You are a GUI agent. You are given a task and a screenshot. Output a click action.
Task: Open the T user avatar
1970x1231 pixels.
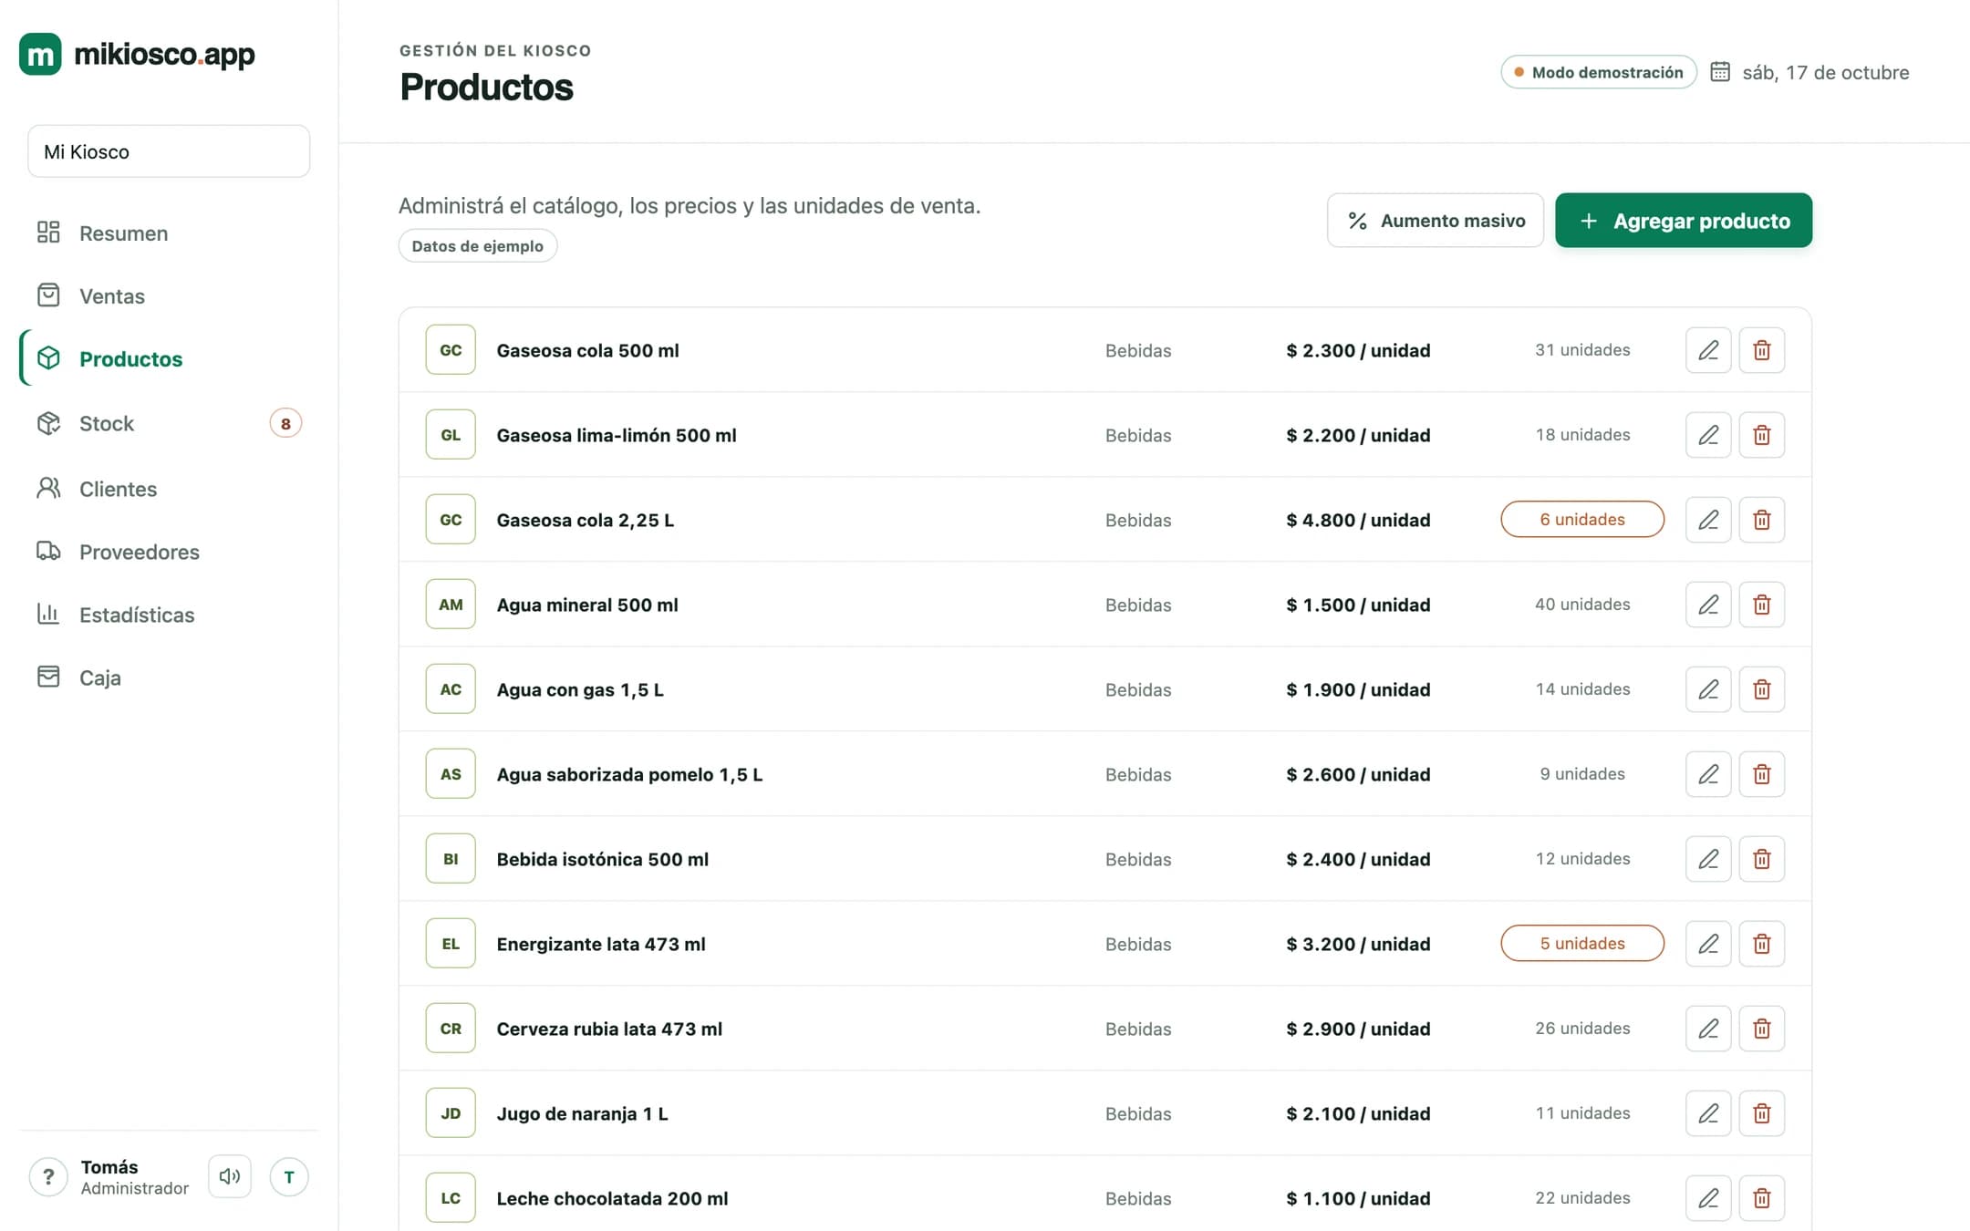[289, 1176]
